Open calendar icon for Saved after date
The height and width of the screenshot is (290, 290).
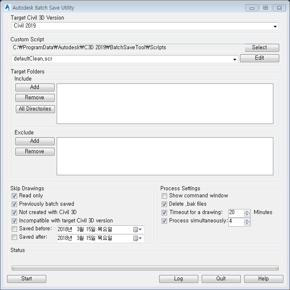pyautogui.click(x=137, y=238)
